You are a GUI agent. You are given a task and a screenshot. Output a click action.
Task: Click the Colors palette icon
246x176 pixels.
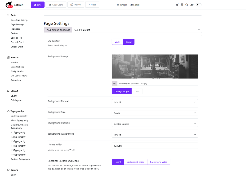point(8,170)
